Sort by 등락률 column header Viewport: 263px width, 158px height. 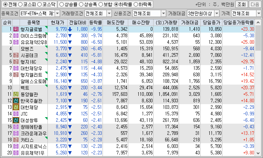pyautogui.click(x=95, y=22)
